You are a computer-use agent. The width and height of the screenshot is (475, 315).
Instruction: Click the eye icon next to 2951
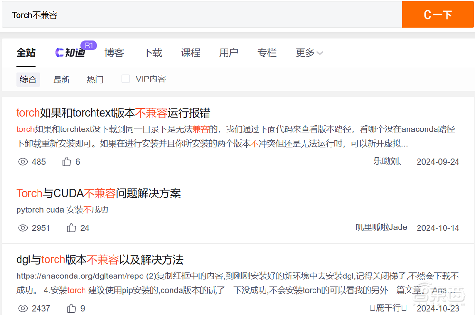click(x=22, y=228)
